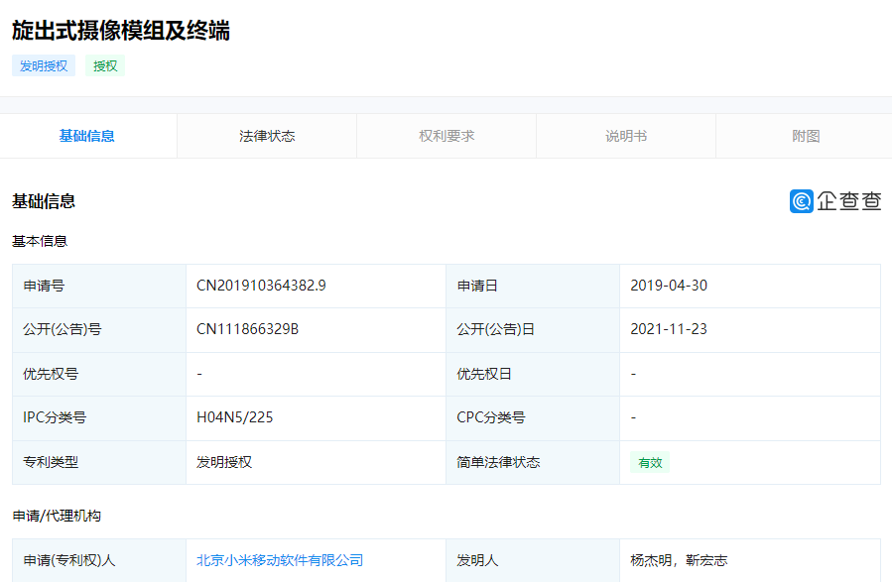Switch to the 法律状态 tab
This screenshot has width=892, height=582.
(266, 136)
